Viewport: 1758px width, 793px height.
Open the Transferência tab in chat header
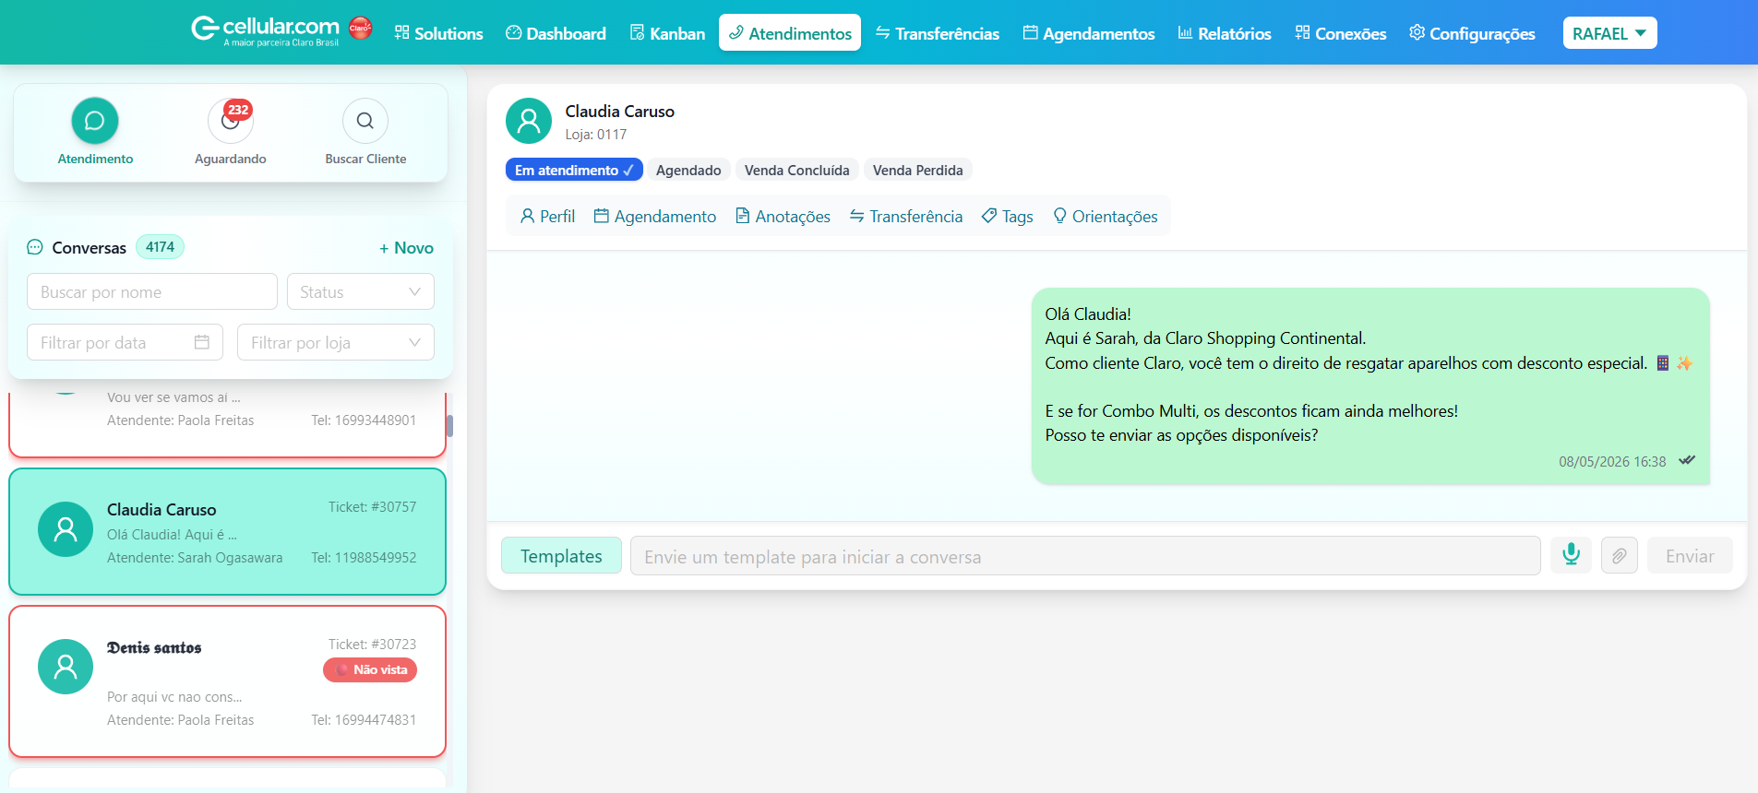906,216
